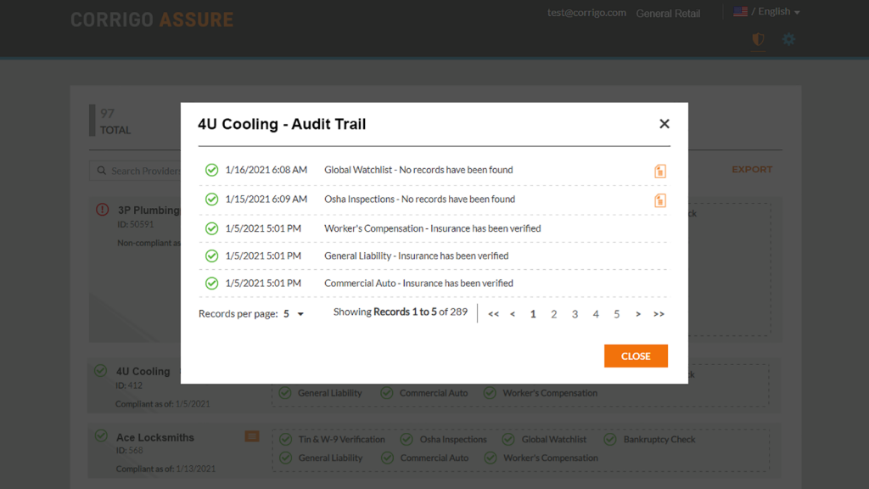Click Commercial Auto check icon for Ace Locksmiths

point(387,458)
